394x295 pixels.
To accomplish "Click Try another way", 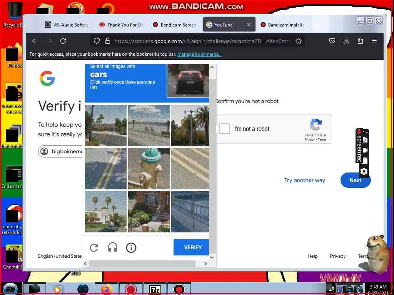I will click(305, 181).
